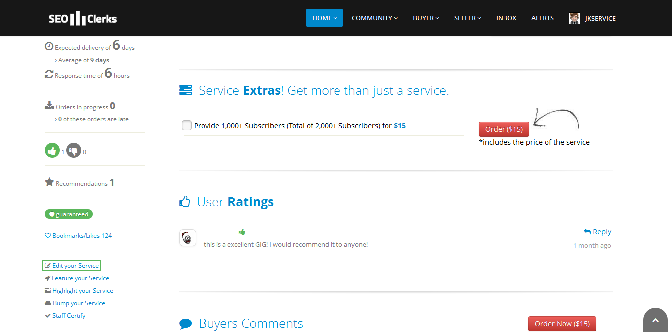Click the JKSERVICE profile avatar
The image size is (672, 332).
click(574, 18)
